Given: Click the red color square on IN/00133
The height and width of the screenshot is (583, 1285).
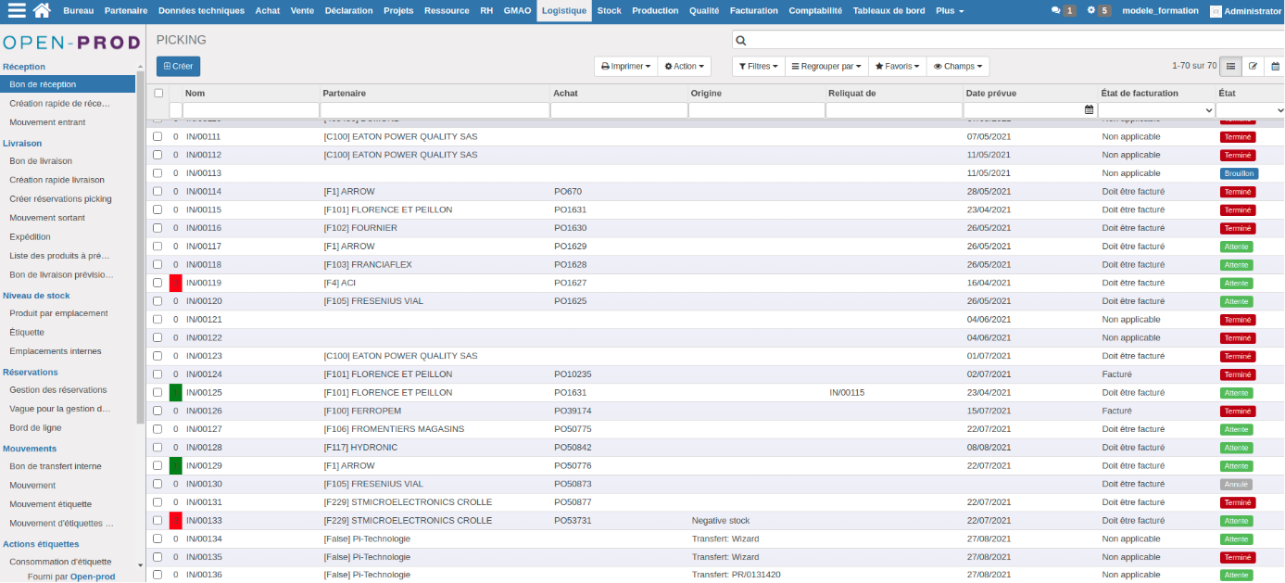Looking at the screenshot, I should point(175,521).
